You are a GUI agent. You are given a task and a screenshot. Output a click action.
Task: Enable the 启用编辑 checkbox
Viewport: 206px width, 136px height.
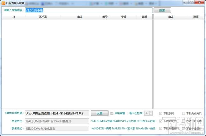[112, 113]
